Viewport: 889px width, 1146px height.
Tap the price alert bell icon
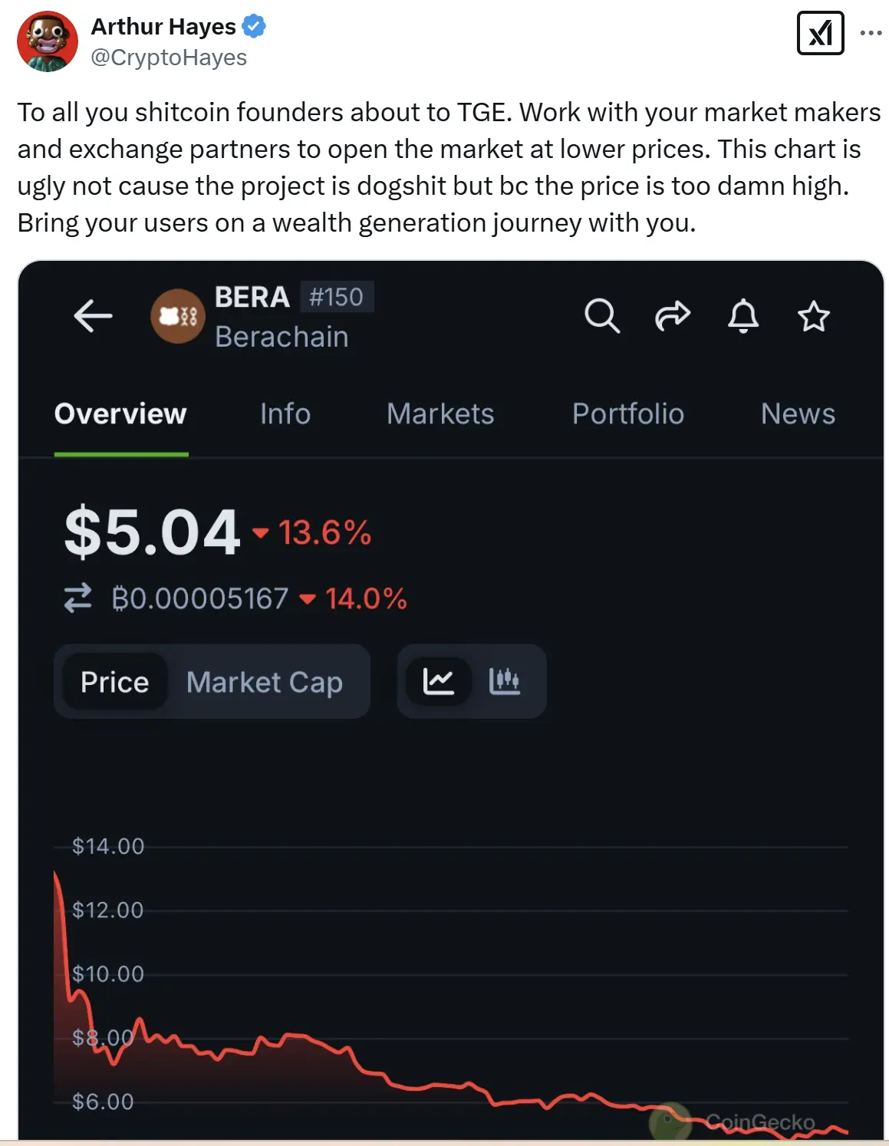tap(742, 316)
